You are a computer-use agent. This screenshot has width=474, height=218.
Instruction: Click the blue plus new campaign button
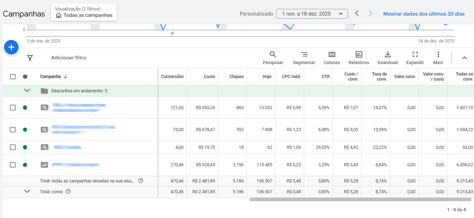11,47
